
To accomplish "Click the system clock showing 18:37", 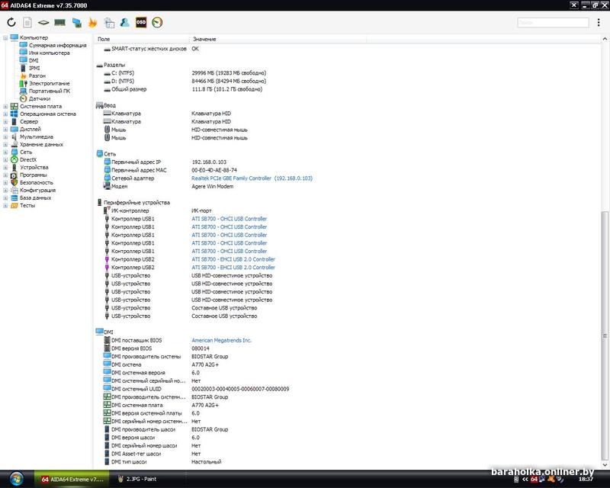I will coord(586,480).
